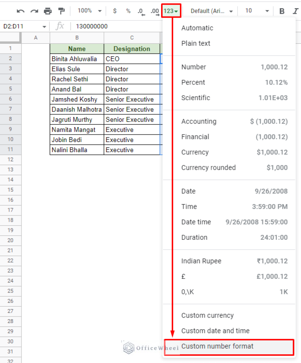Screen dimensions: 301x363
Task: Choose the £1,000.12 pound format
Action: click(229, 277)
